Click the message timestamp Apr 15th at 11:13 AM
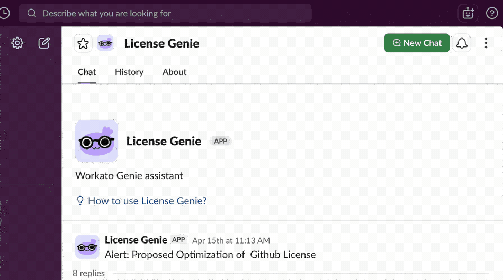 [x=231, y=240]
